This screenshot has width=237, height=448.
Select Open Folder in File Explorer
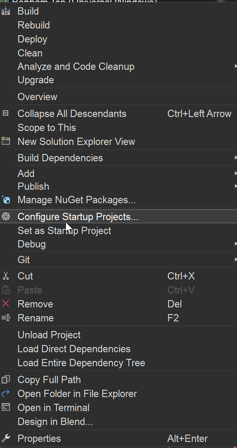pos(77,394)
